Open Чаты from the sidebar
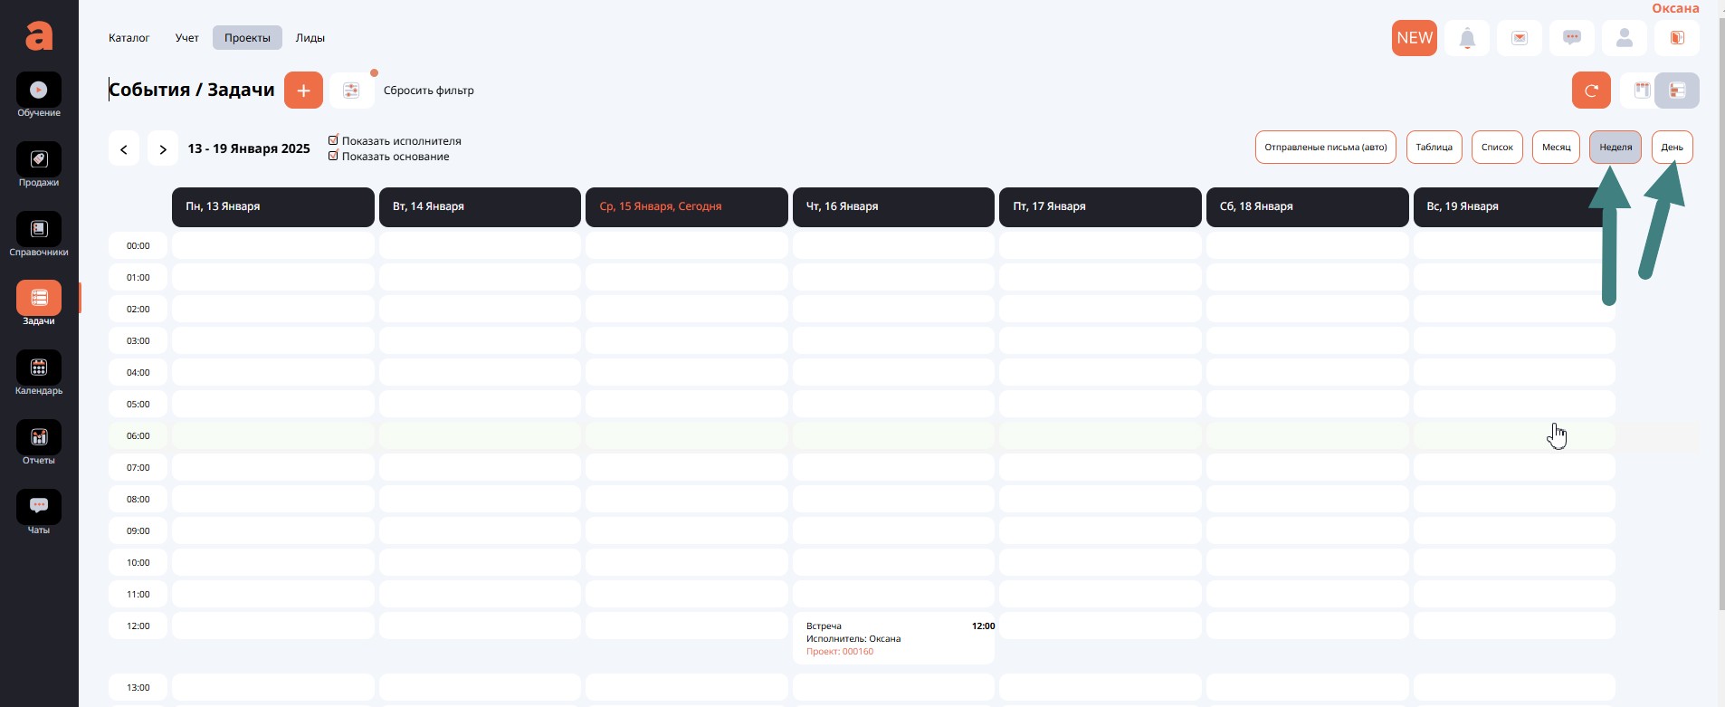This screenshot has width=1725, height=707. pos(39,508)
